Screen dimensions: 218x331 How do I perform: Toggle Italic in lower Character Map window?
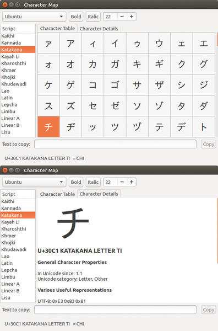pos(93,182)
